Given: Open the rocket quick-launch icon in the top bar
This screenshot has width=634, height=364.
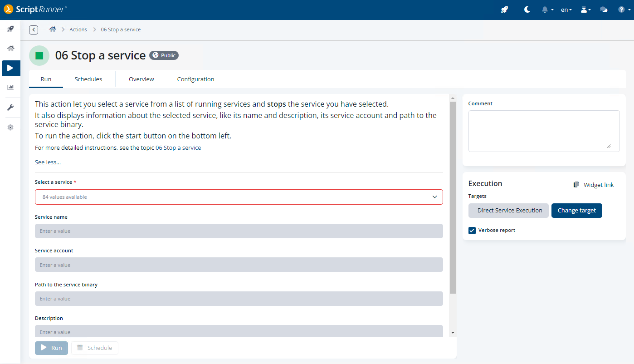Looking at the screenshot, I should [x=504, y=10].
